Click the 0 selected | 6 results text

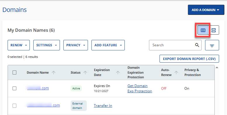pyautogui.click(x=23, y=57)
